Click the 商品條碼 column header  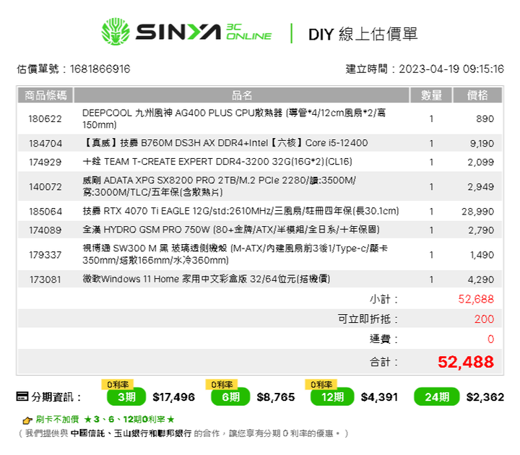pyautogui.click(x=45, y=95)
